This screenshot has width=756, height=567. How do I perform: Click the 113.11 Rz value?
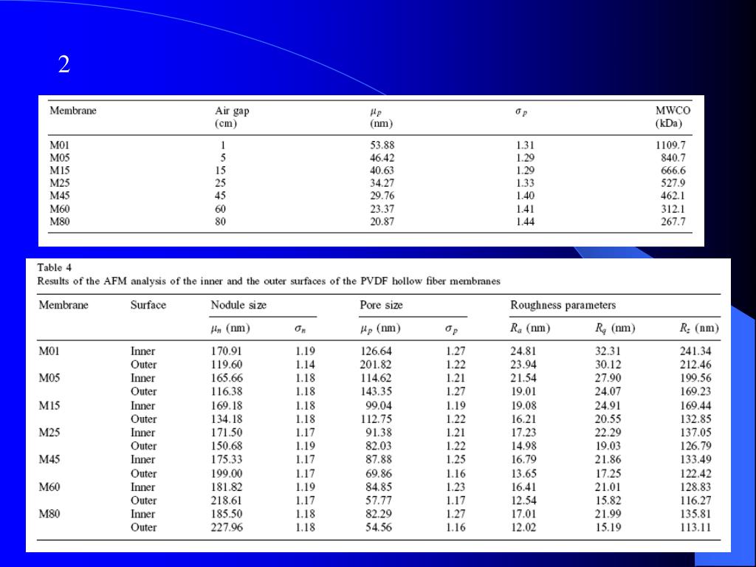[695, 528]
